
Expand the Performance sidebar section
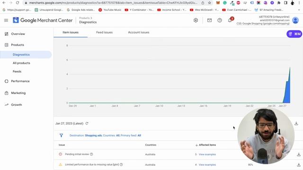pyautogui.click(x=20, y=81)
